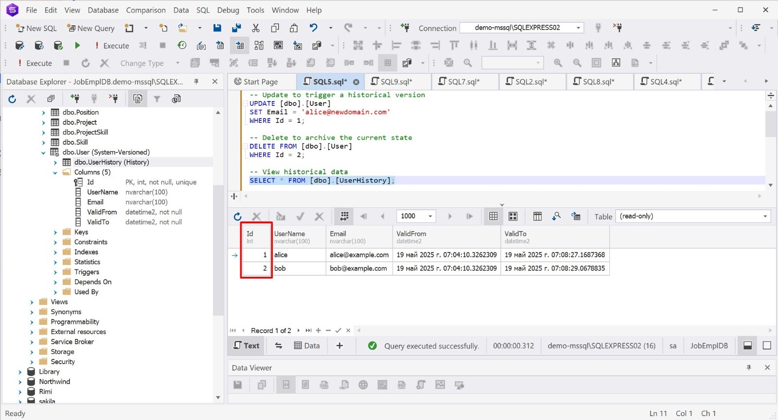Viewport: 778px width, 420px height.
Task: Open the Tools menu
Action: (255, 10)
